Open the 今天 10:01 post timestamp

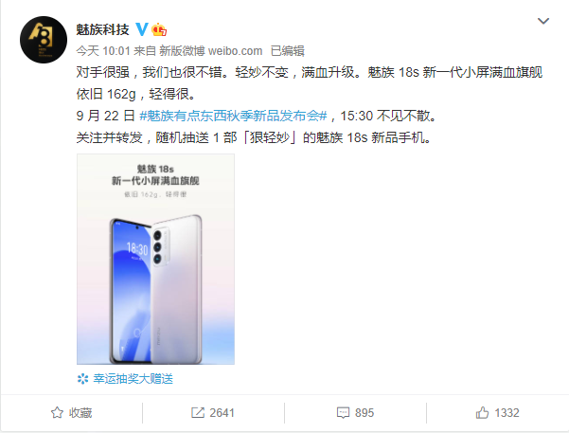pos(103,51)
